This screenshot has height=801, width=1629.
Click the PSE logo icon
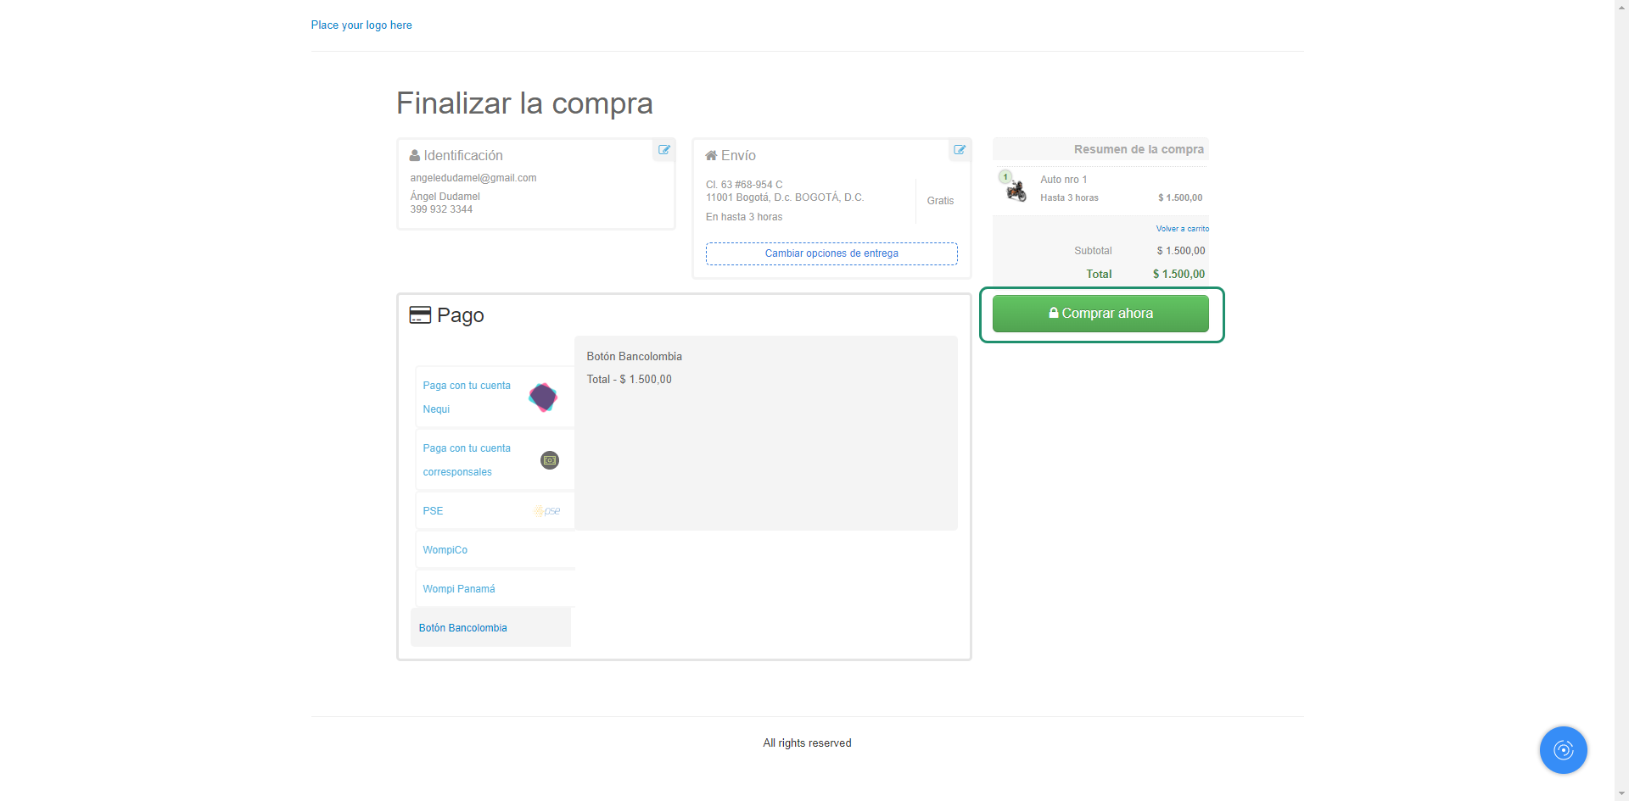547,511
